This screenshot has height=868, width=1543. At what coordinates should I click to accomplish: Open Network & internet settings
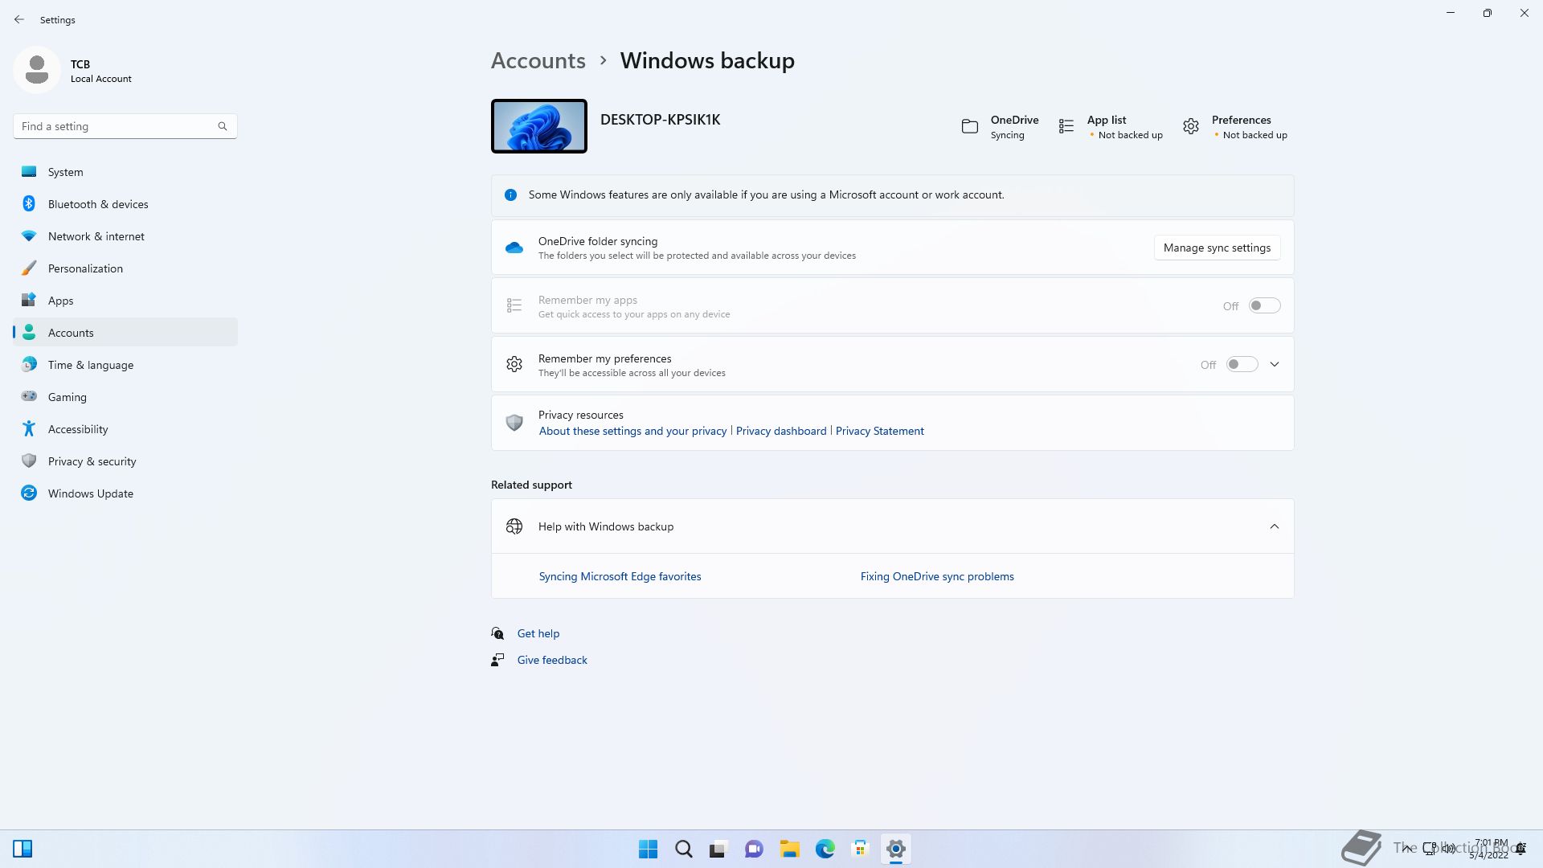coord(125,236)
